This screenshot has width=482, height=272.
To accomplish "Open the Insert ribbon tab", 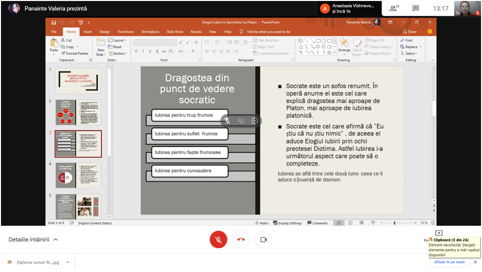I will (87, 32).
